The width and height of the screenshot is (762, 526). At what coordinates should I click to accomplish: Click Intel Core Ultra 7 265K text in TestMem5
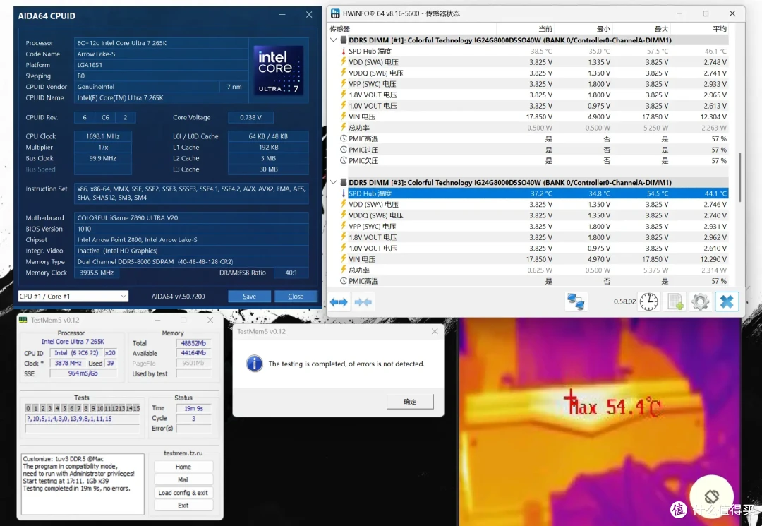(73, 341)
